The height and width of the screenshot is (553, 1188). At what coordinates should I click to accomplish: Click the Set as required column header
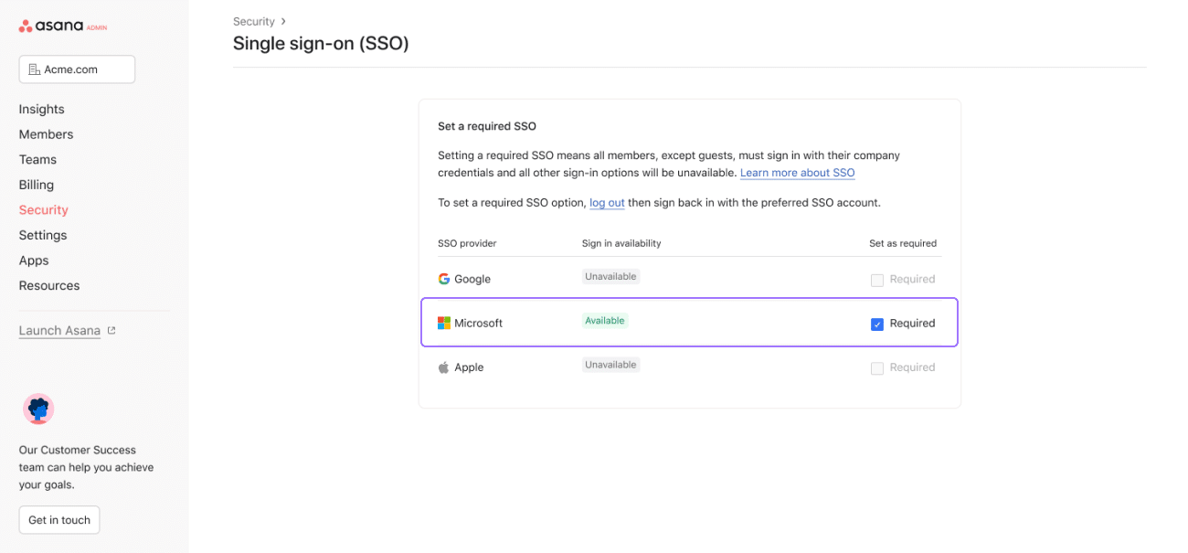click(903, 243)
